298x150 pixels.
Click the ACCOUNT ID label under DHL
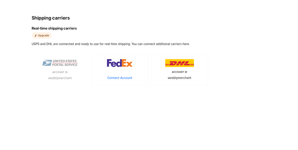(179, 72)
